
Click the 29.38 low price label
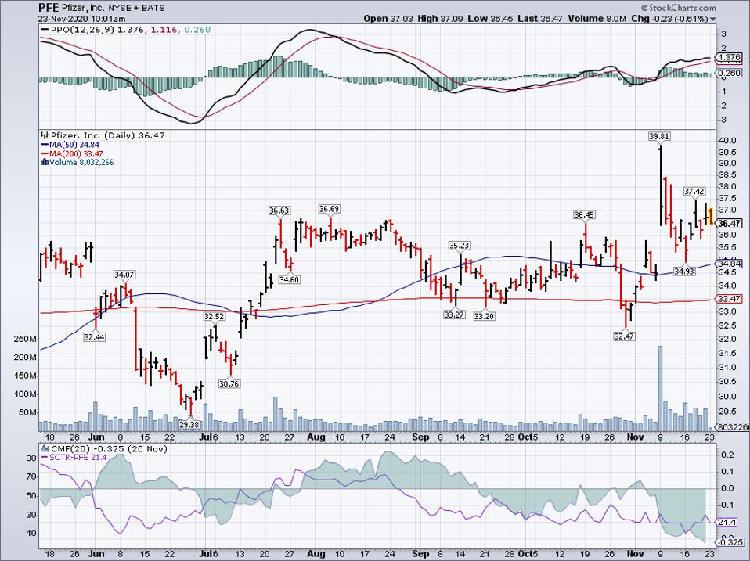click(x=189, y=424)
